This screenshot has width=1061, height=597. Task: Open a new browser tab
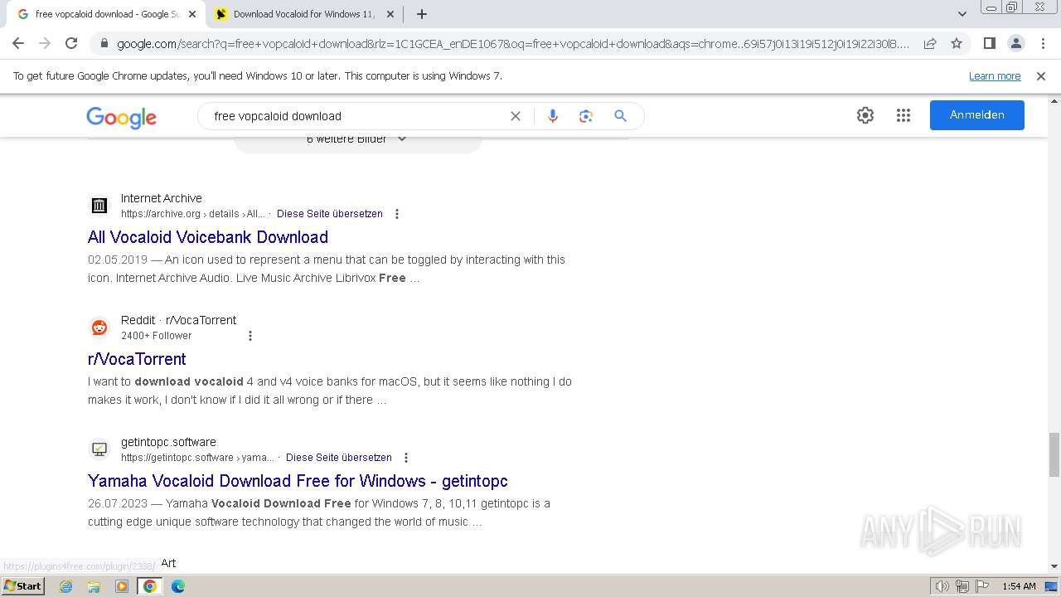point(422,14)
